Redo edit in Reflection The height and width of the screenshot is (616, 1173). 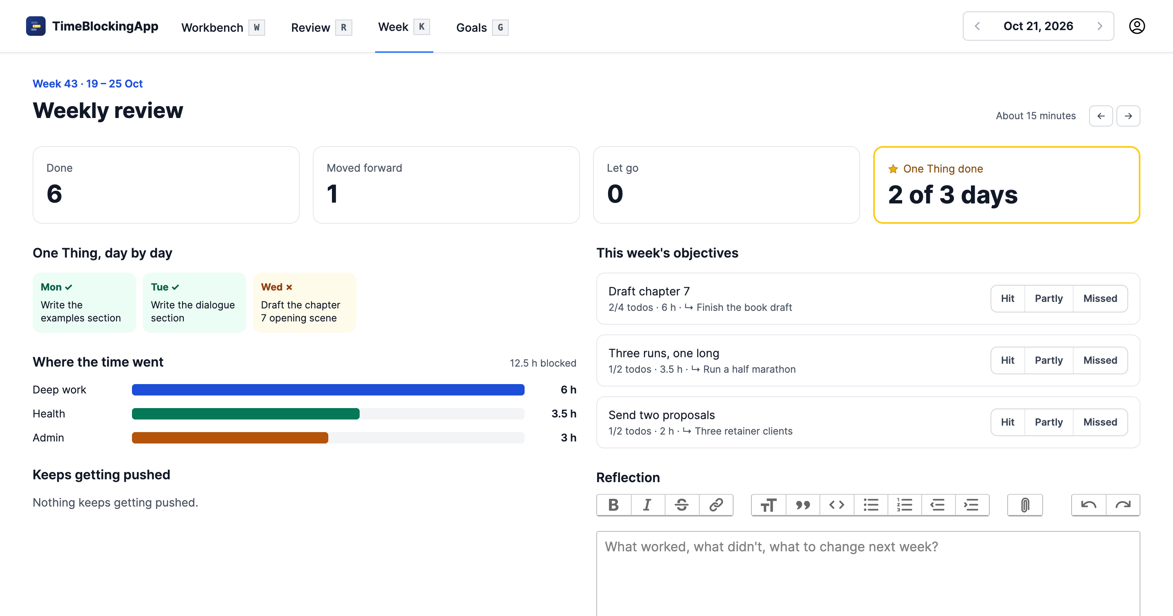pyautogui.click(x=1123, y=505)
